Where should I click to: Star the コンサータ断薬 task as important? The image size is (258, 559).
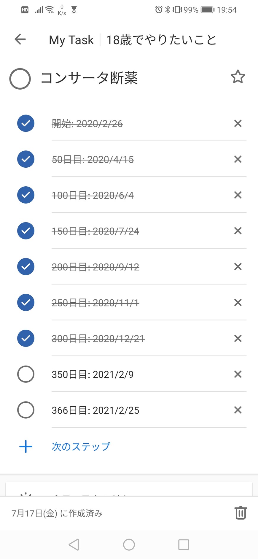238,77
